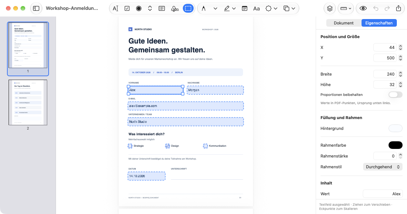Select the Nachname field with Morgan

pyautogui.click(x=215, y=90)
